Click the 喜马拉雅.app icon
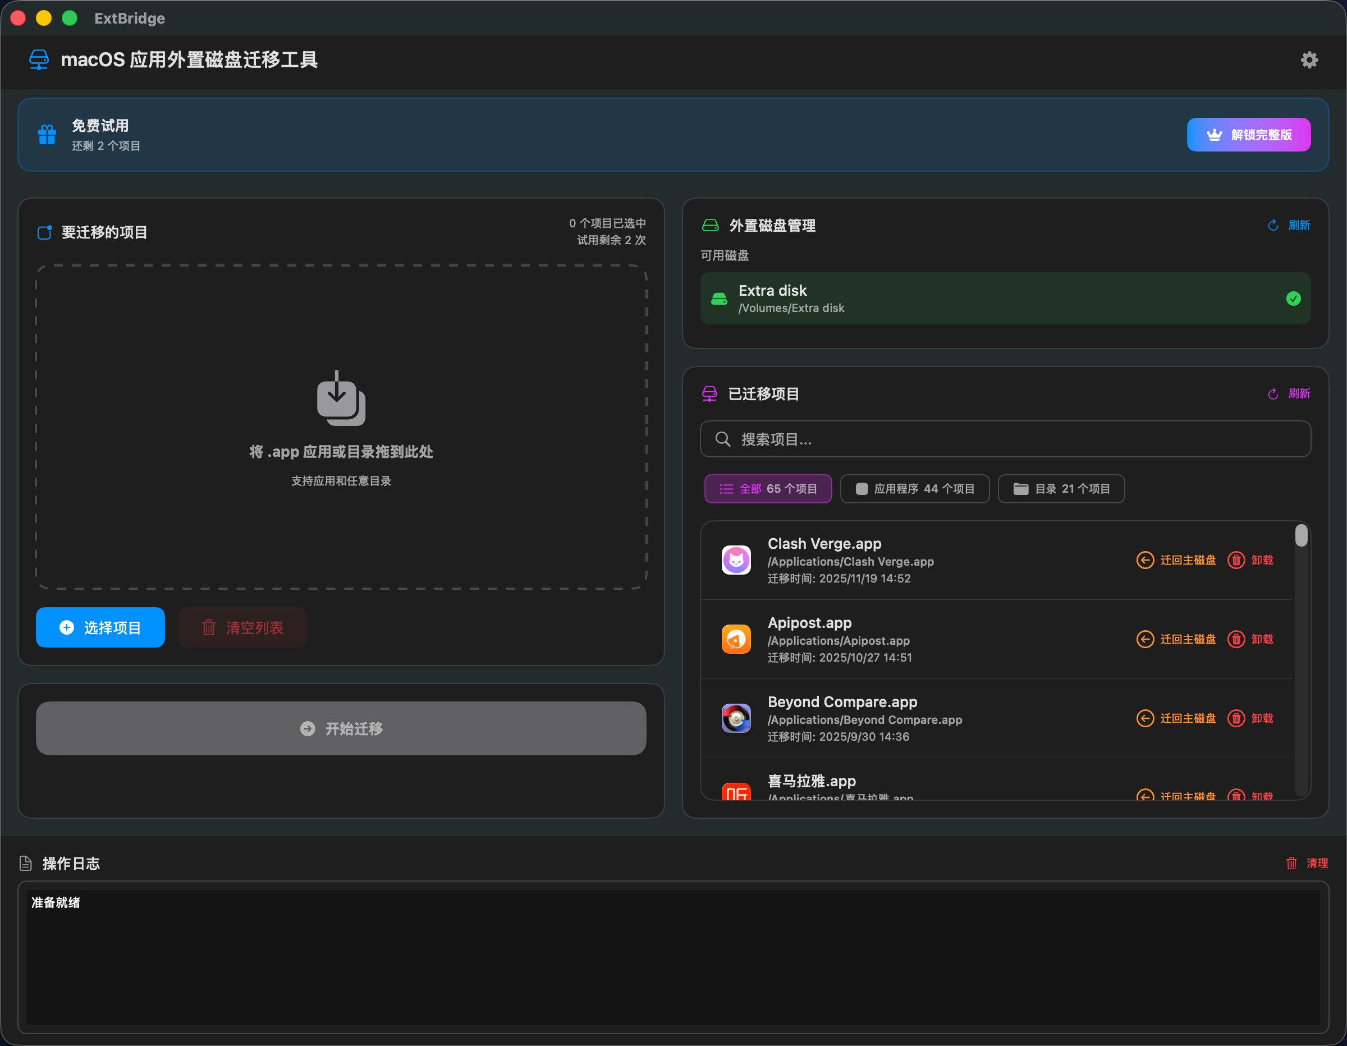Image resolution: width=1347 pixels, height=1046 pixels. [735, 793]
